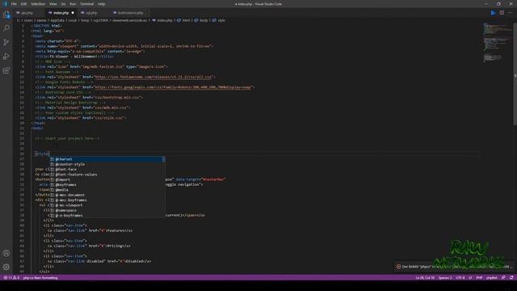Open the feedback icon in status bar
This screenshot has height=291, width=517.
pos(503,278)
